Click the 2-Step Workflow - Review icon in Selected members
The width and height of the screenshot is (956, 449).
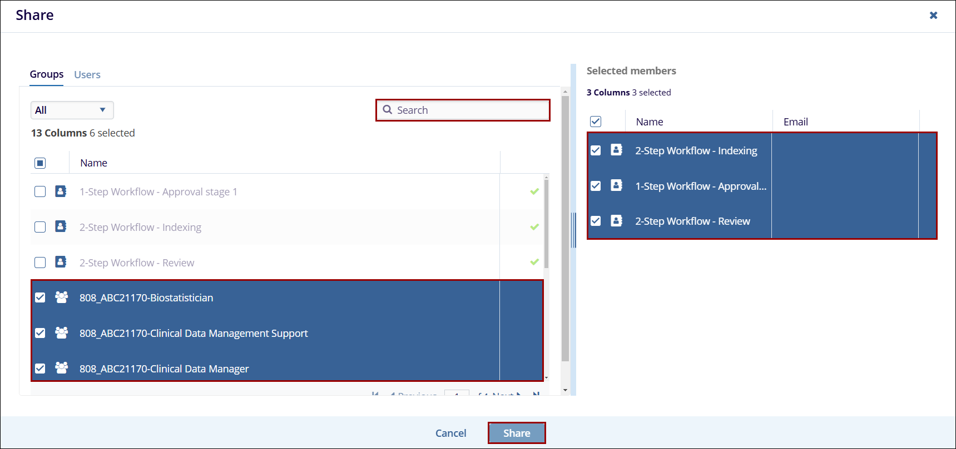[616, 221]
